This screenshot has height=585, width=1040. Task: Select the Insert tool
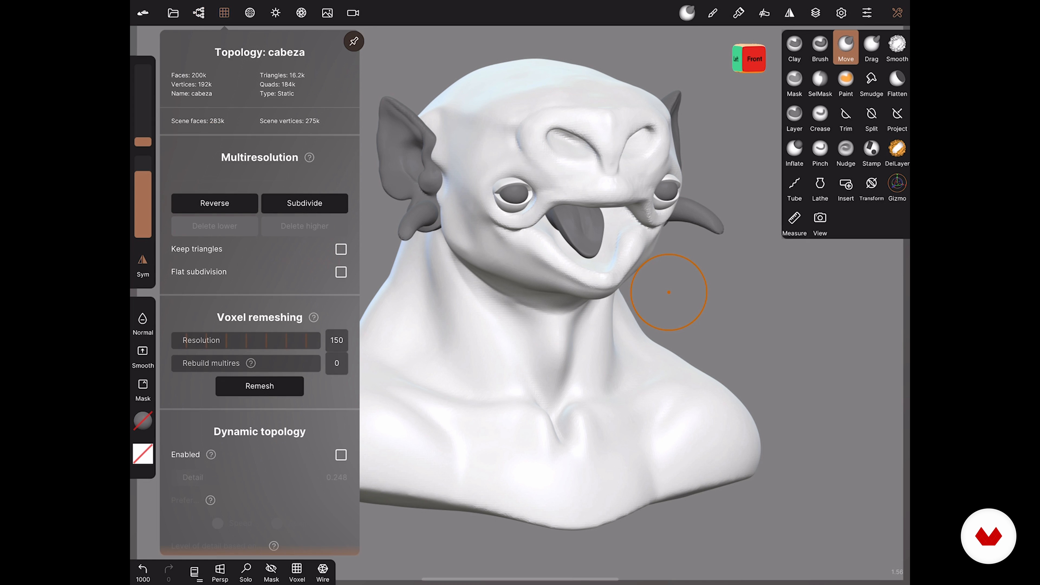click(845, 188)
